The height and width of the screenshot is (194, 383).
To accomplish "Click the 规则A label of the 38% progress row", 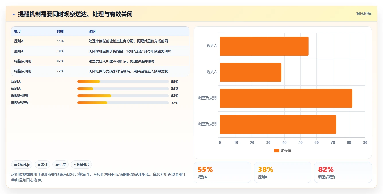I will click(16, 89).
